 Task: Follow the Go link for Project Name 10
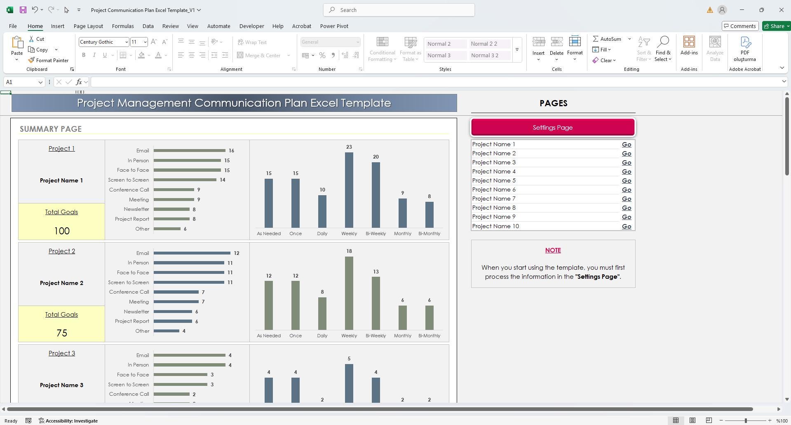(x=627, y=227)
